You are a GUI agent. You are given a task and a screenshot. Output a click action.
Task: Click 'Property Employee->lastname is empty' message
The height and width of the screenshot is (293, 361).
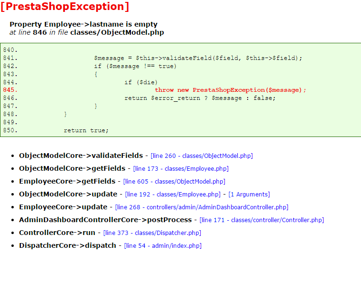tap(83, 24)
